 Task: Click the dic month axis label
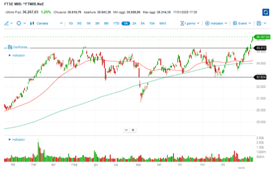[x=223, y=164]
